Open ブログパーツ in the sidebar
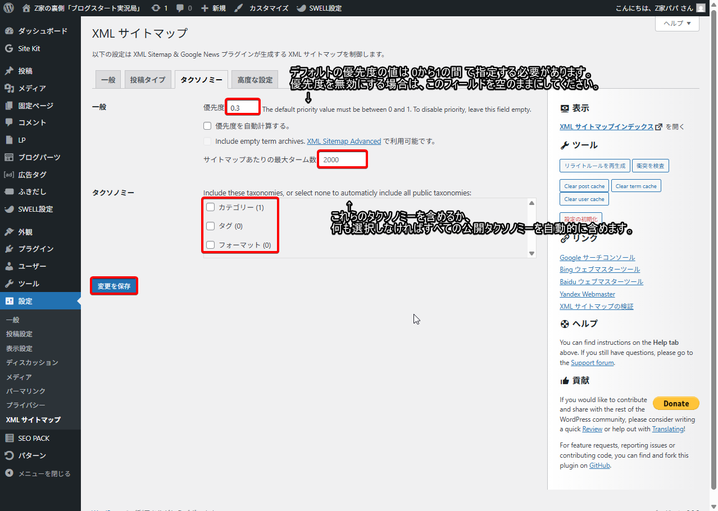 (40, 157)
